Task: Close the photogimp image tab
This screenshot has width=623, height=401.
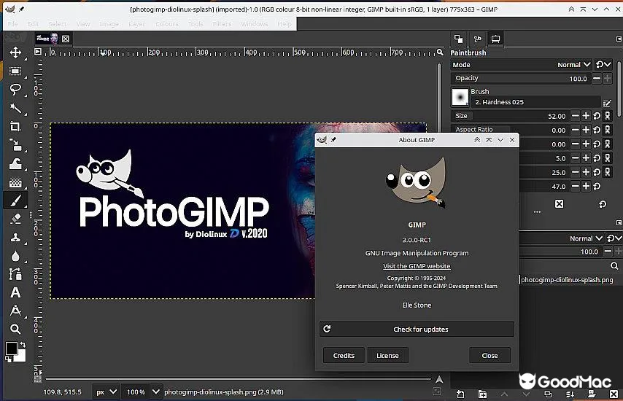Action: point(66,39)
